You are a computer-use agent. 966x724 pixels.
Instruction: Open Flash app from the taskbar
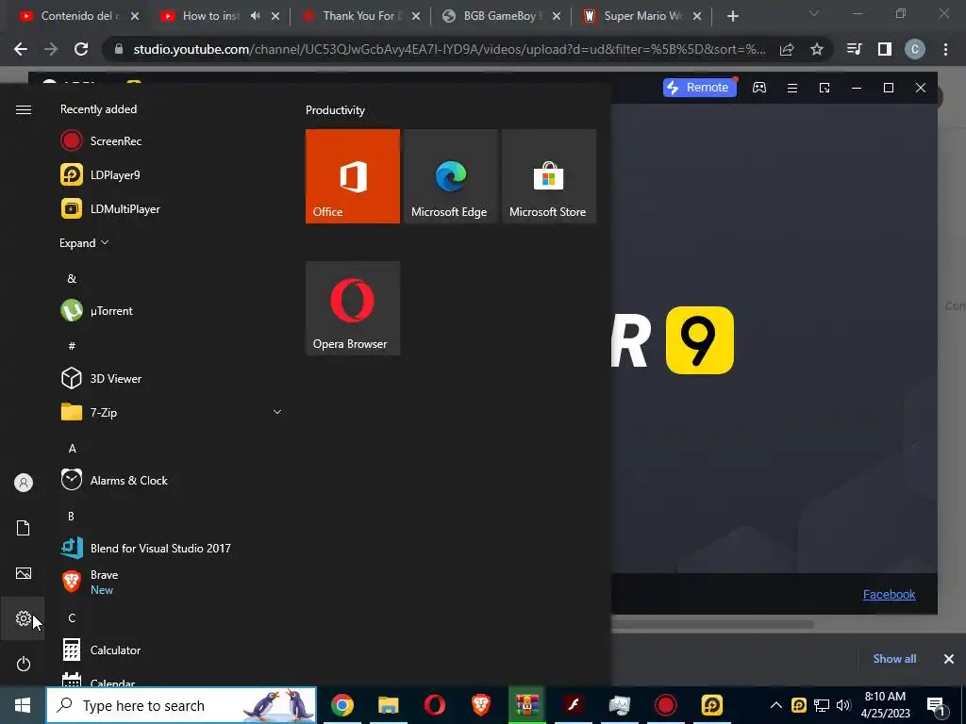573,705
